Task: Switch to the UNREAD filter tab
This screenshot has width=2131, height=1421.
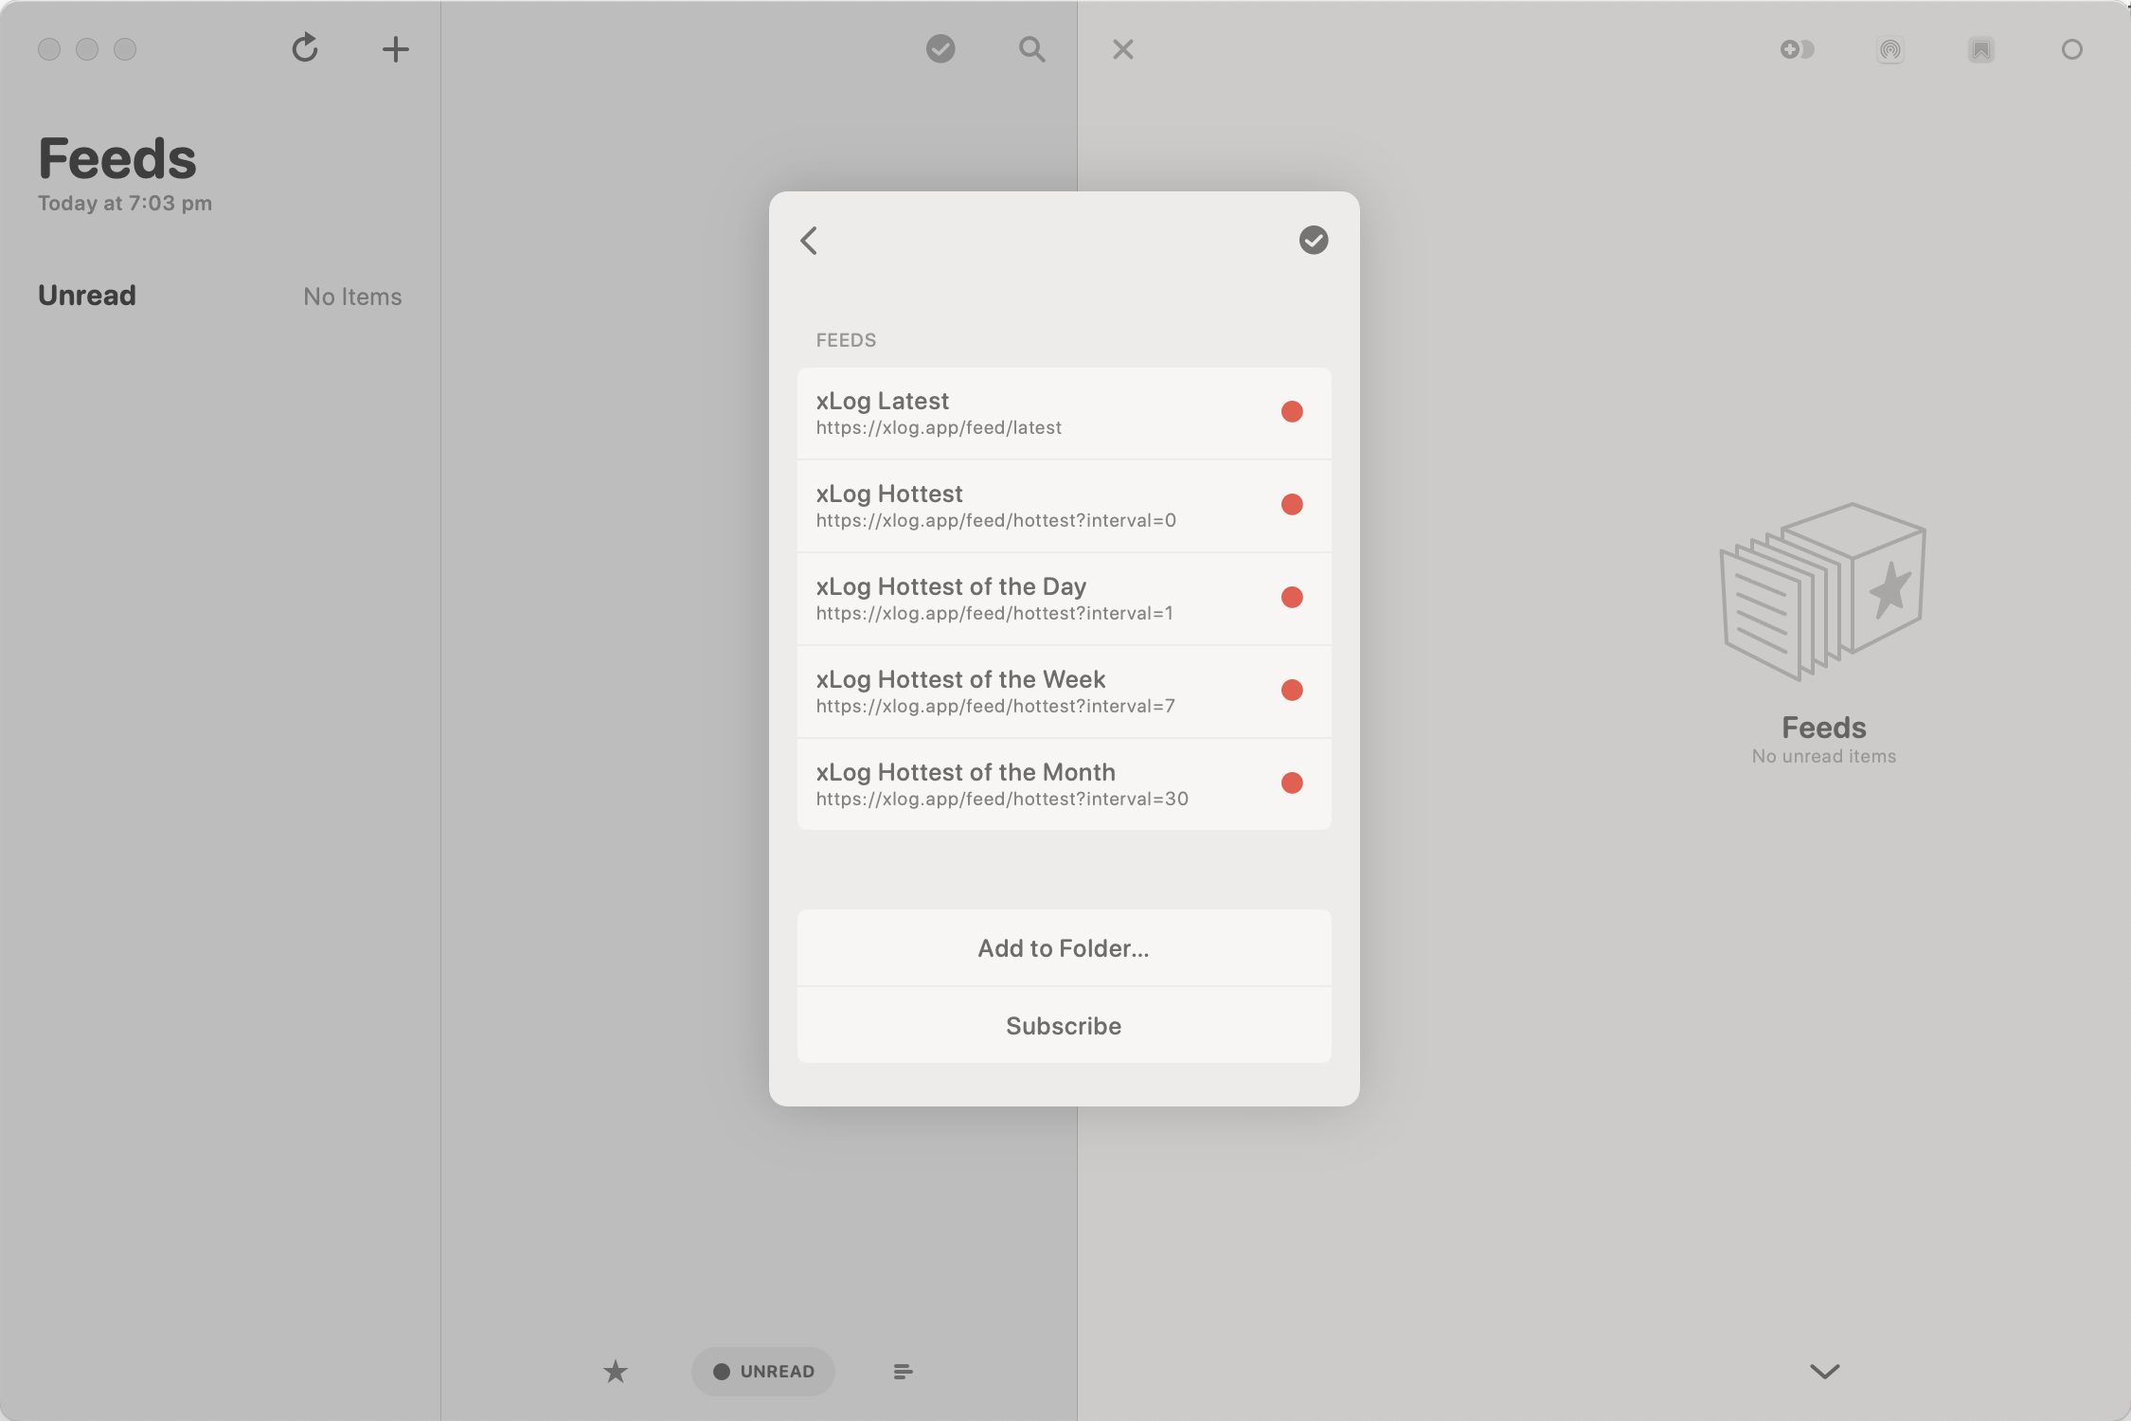Action: [x=763, y=1371]
